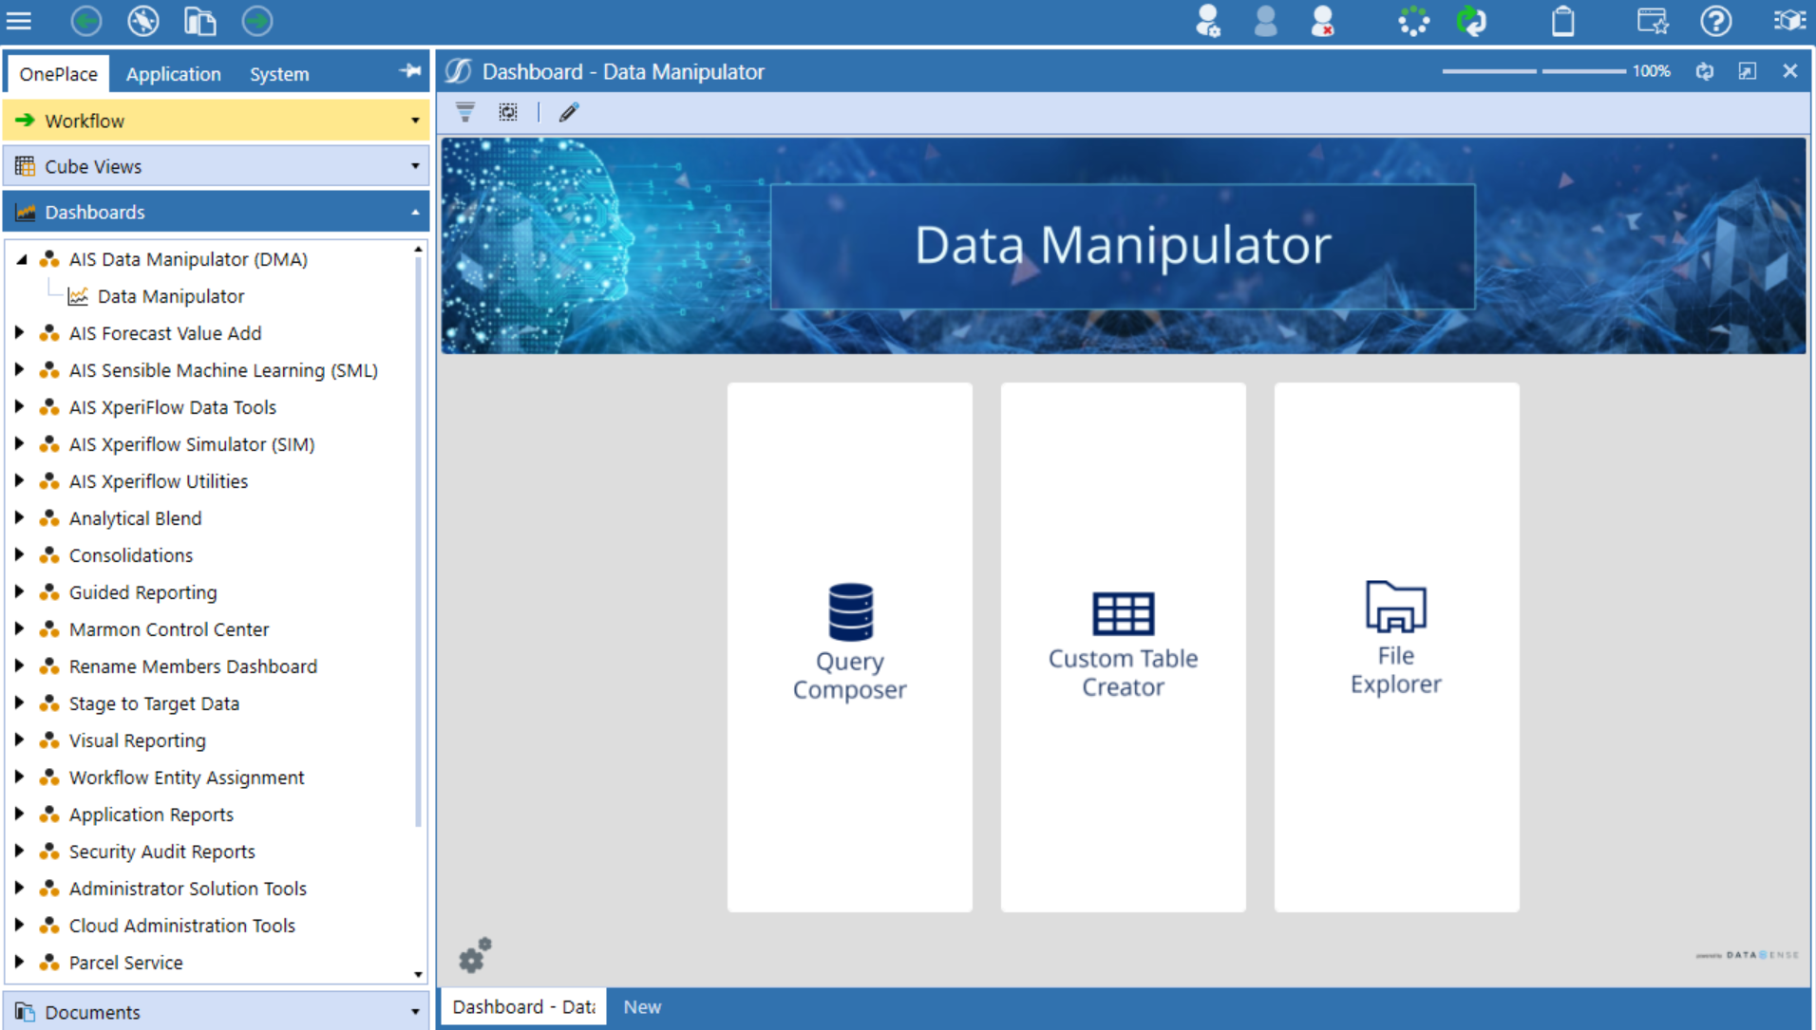Open the Custom Table Creator tile
1816x1030 pixels.
point(1124,647)
